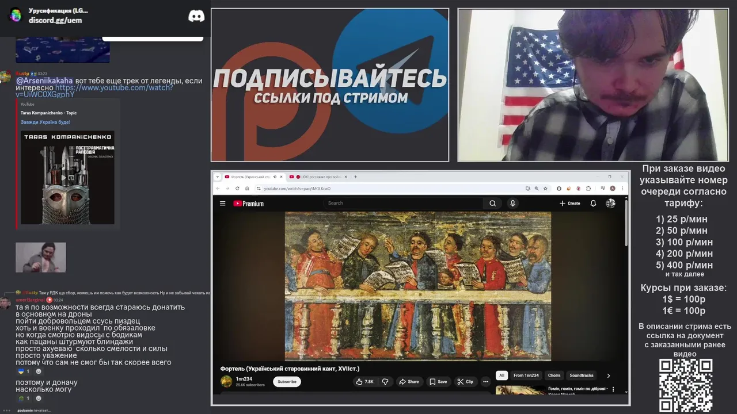This screenshot has height=414, width=737.
Task: Close the Фортель YouTube tab
Action: (282, 177)
